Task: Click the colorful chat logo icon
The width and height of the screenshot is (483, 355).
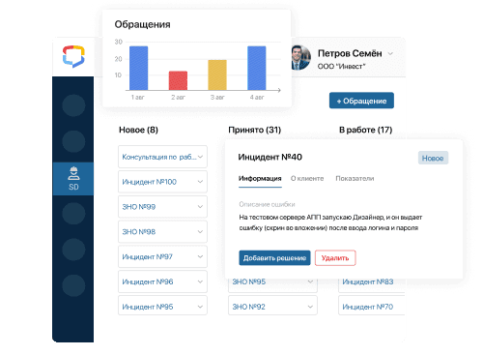Action: 73,56
